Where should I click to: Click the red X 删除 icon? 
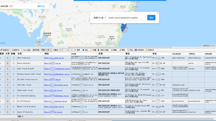pyautogui.click(x=112, y=50)
